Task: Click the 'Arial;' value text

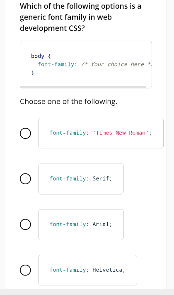Action: [x=102, y=224]
